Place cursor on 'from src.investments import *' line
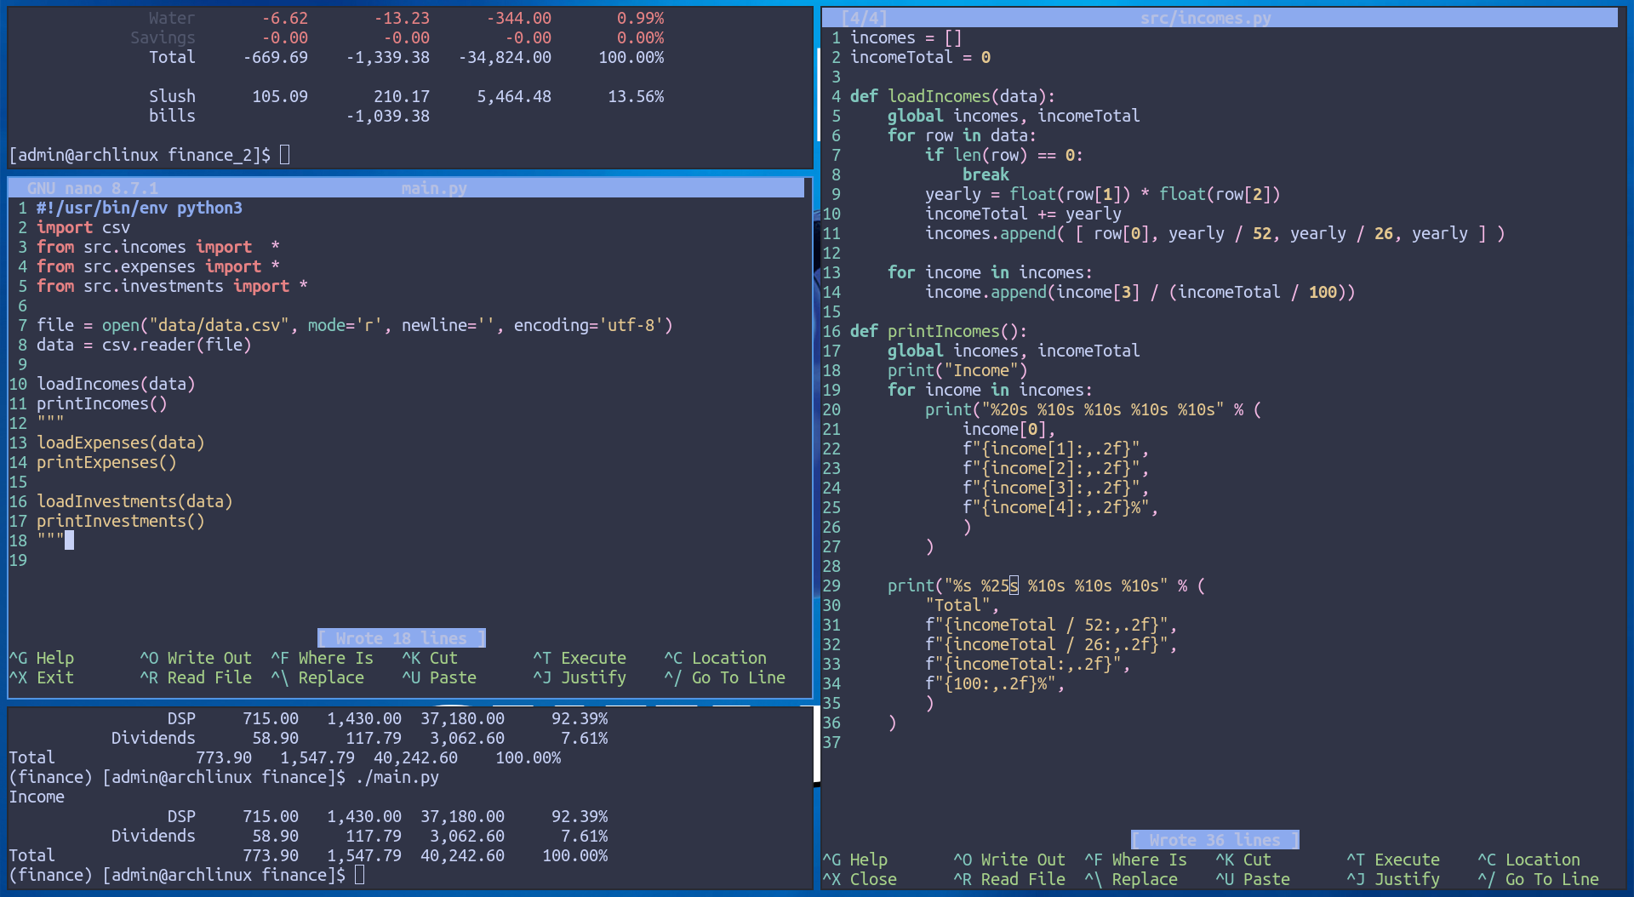 (172, 286)
